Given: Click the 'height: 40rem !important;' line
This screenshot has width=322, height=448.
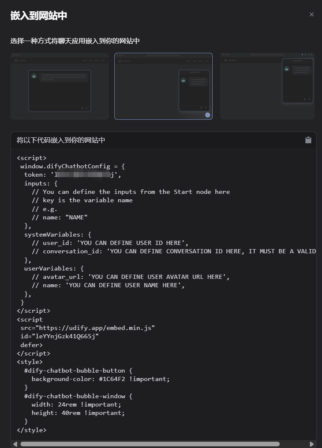Looking at the screenshot, I should (78, 413).
